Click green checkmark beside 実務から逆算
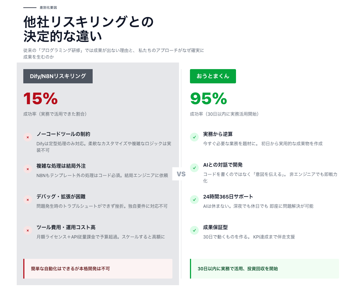 coord(194,137)
